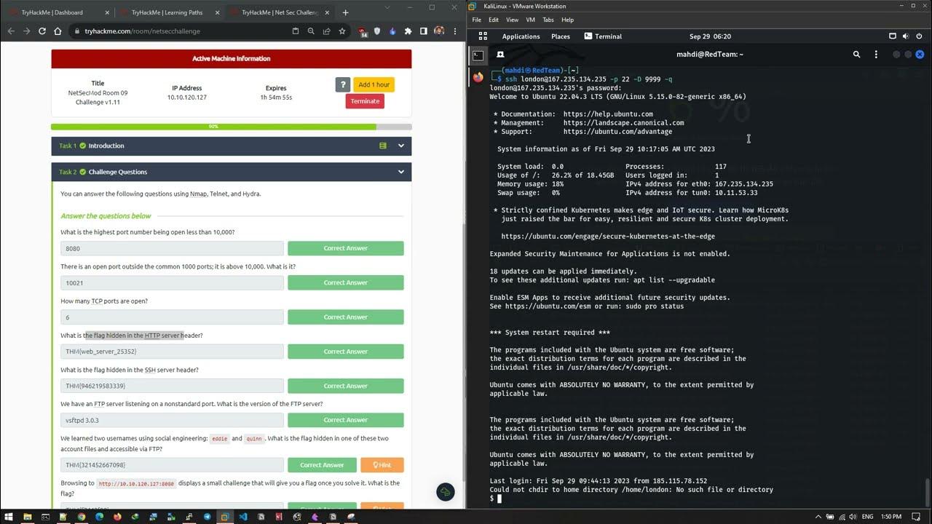Click the red Terminate button

pos(365,101)
